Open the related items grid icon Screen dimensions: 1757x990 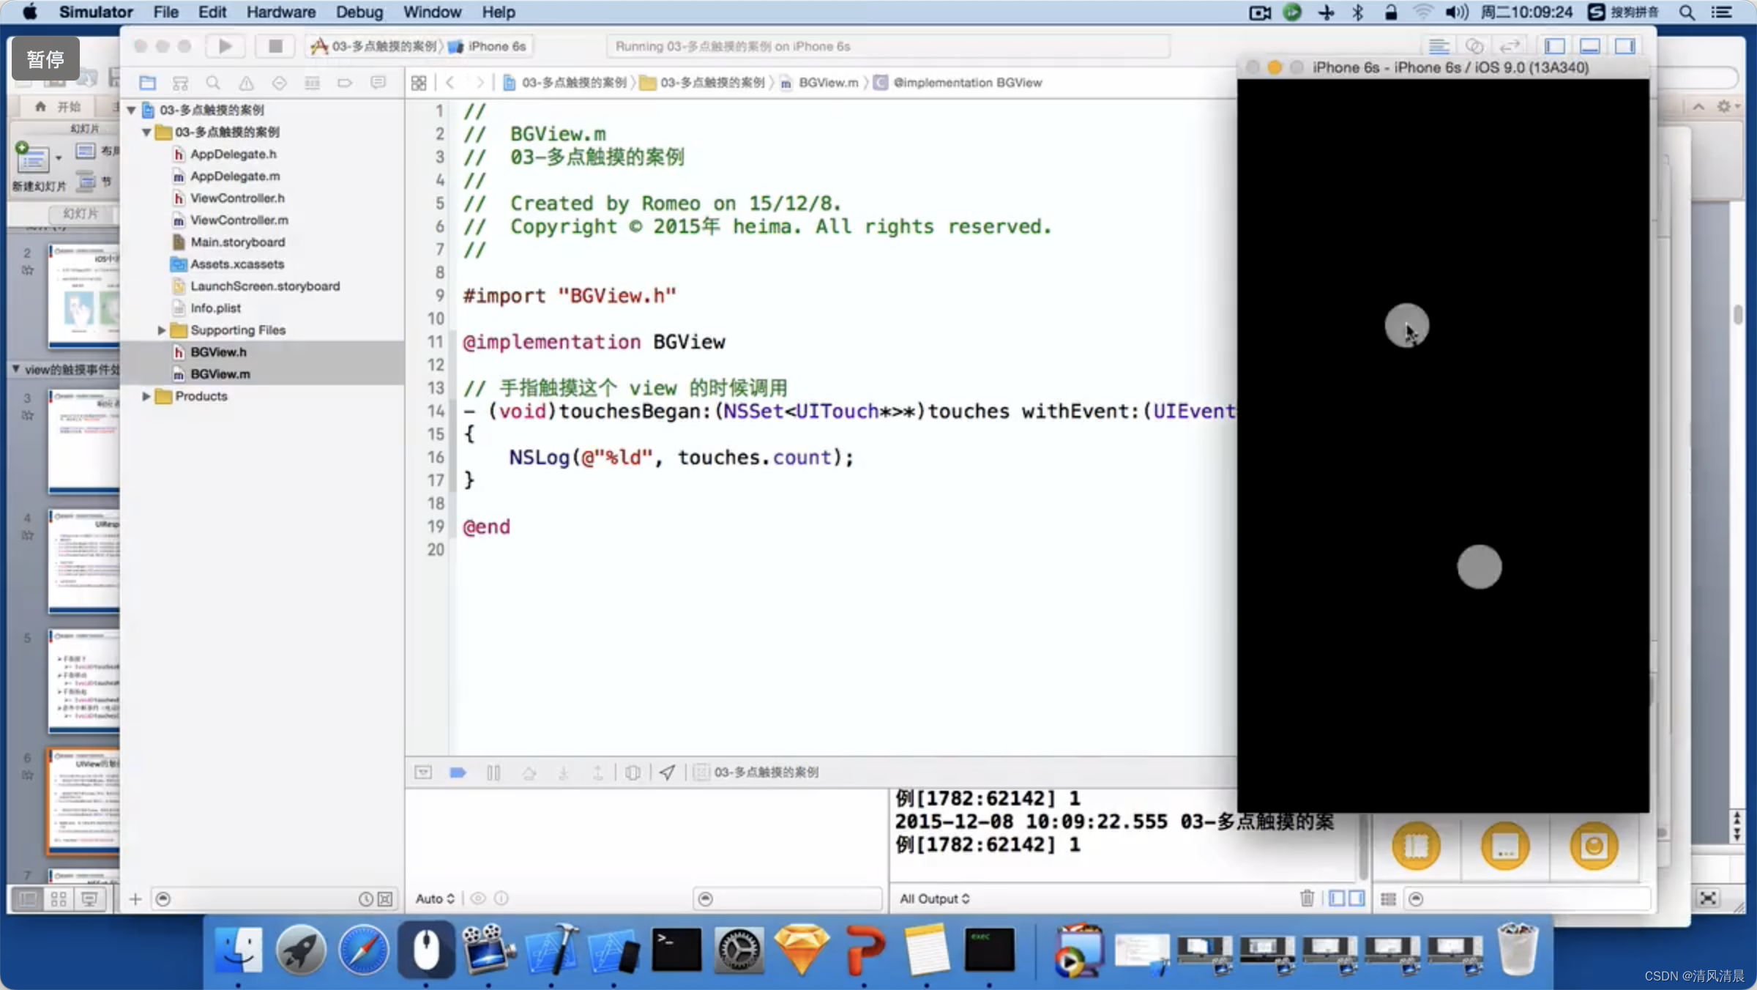coord(419,83)
